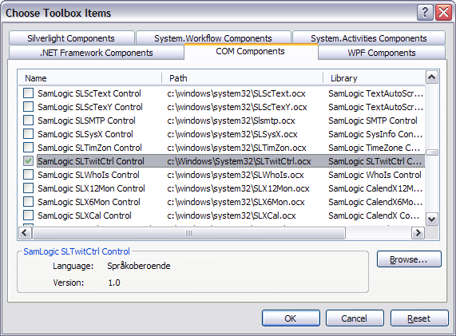Image resolution: width=456 pixels, height=336 pixels.
Task: Click the SamLogic WhoIs Control library cell
Action: pos(375,175)
